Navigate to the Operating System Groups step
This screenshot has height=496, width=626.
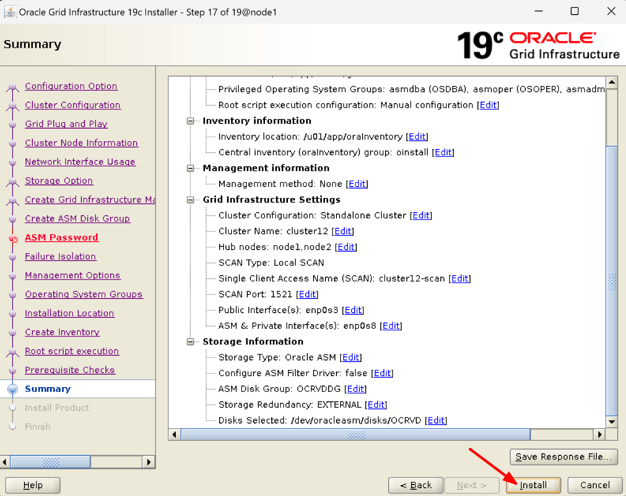(83, 294)
